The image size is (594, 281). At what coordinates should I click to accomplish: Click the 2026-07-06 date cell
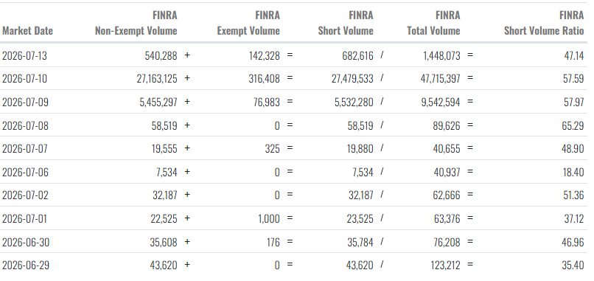click(25, 172)
